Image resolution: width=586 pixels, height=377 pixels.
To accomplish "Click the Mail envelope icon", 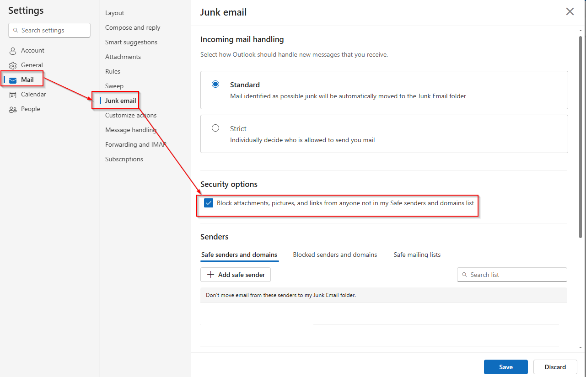I will 13,80.
